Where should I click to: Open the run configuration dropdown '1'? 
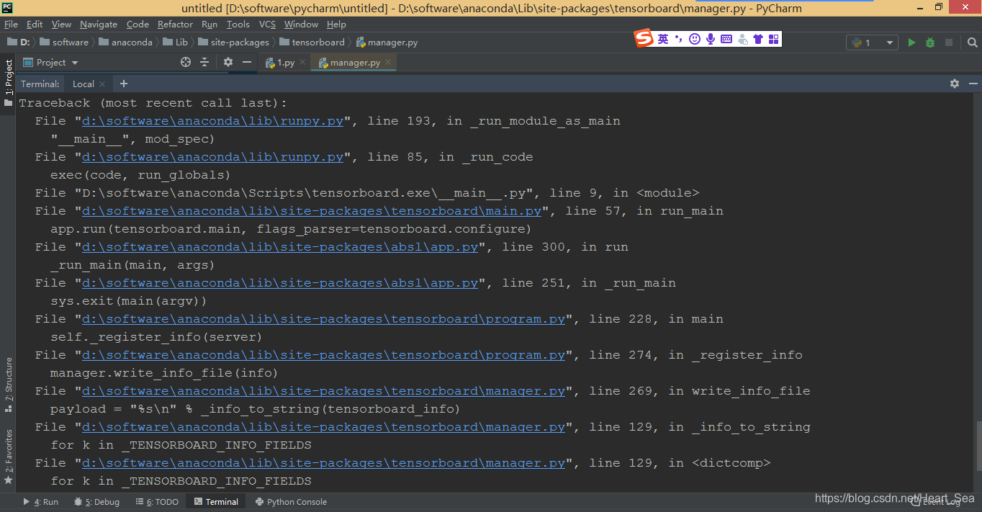pos(872,42)
